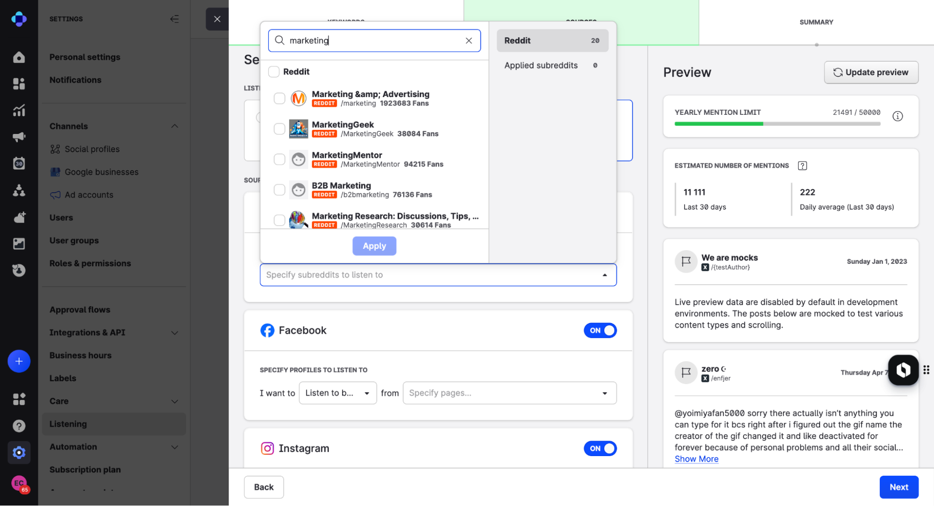Collapse the settings panel arrow icon
This screenshot has height=506, width=934.
click(174, 19)
